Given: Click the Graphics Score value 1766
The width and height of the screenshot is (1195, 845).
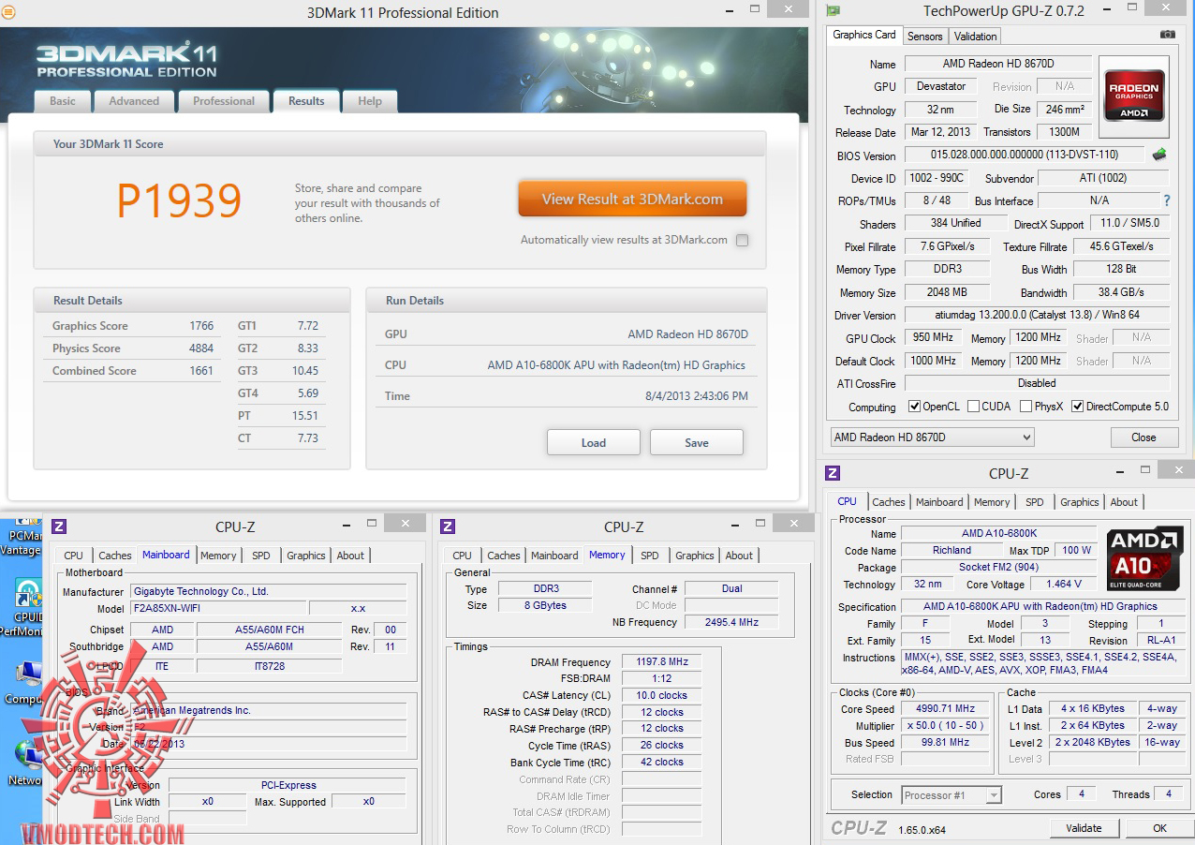Looking at the screenshot, I should click(201, 326).
